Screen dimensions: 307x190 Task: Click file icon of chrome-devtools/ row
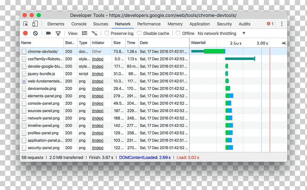pos(24,52)
